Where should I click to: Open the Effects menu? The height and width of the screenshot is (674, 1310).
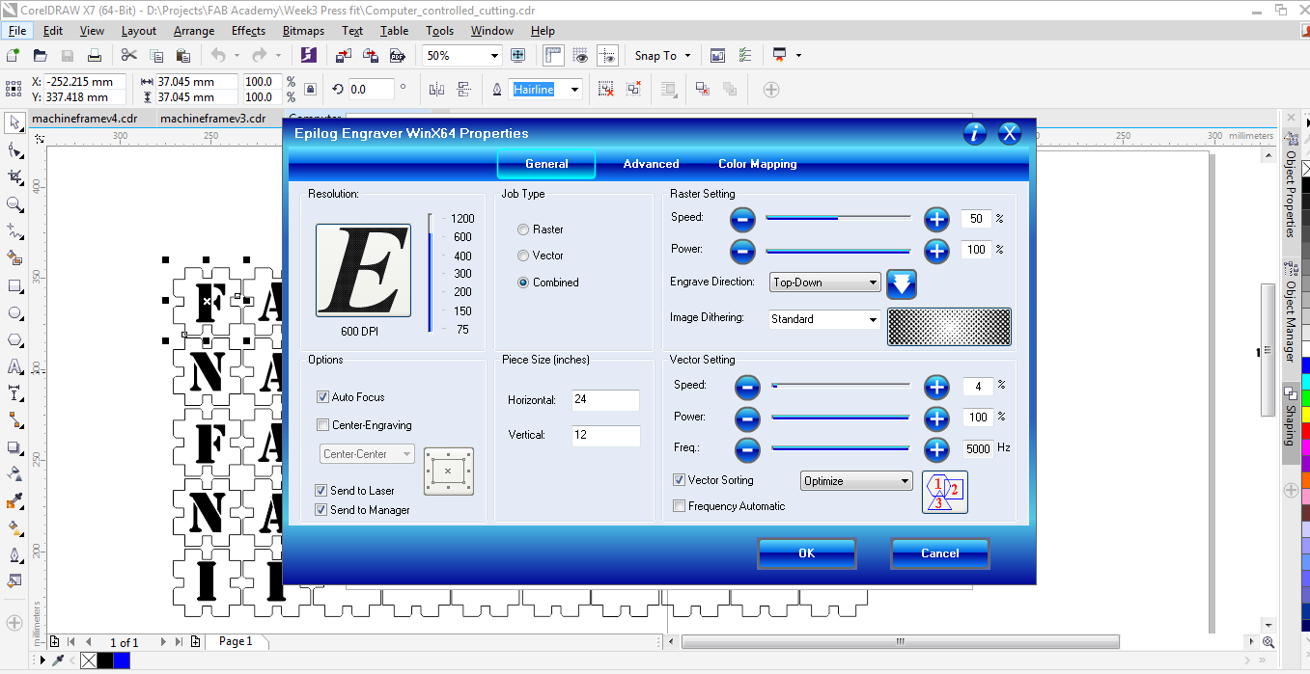[248, 31]
